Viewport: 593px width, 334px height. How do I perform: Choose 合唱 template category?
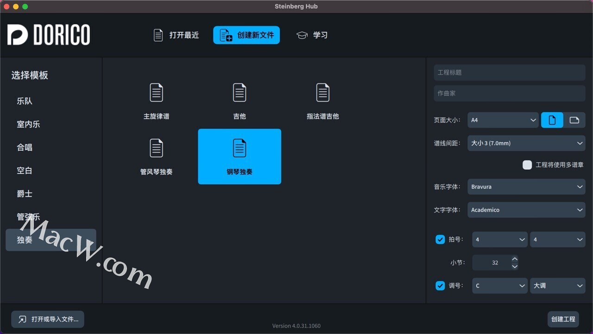coord(51,148)
